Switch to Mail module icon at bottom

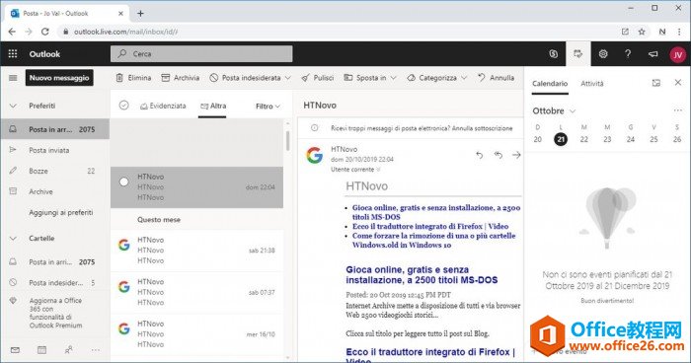pyautogui.click(x=15, y=350)
